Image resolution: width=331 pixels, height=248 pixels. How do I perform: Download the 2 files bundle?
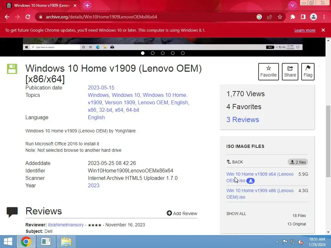point(298,162)
